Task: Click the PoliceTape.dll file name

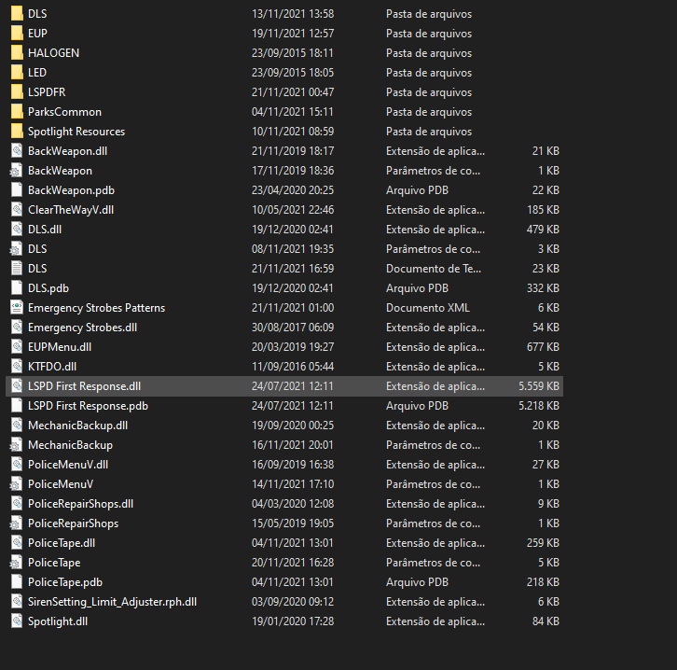Action: [62, 543]
